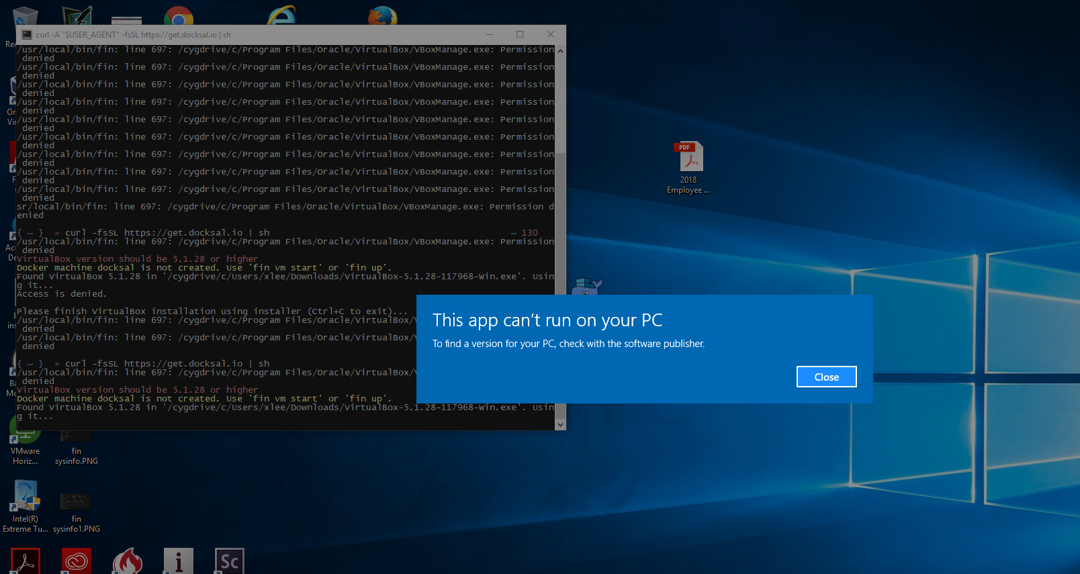
Task: Open the Intel(R) Extreme Tuning shortcut
Action: [x=25, y=507]
